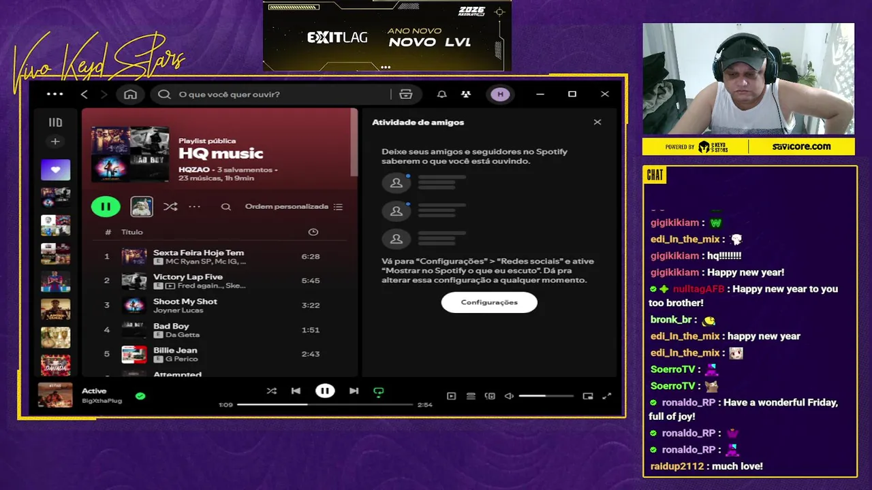Toggle the green repeat button

(379, 391)
